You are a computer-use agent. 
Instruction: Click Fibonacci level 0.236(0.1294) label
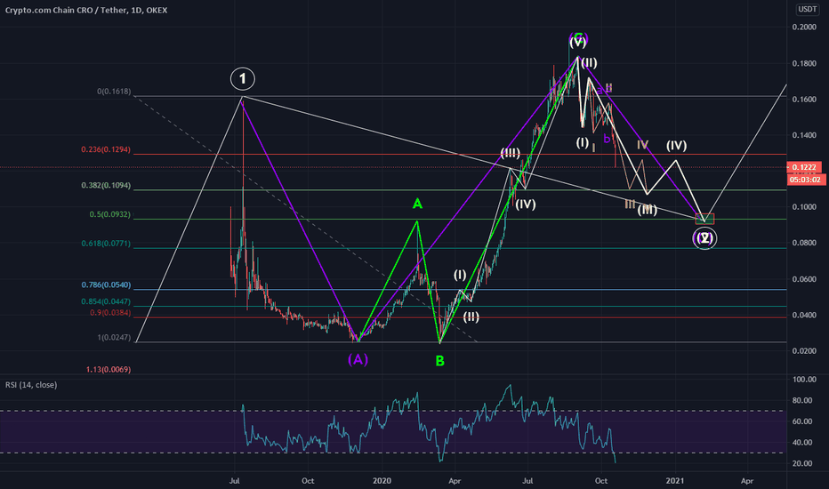tap(106, 149)
